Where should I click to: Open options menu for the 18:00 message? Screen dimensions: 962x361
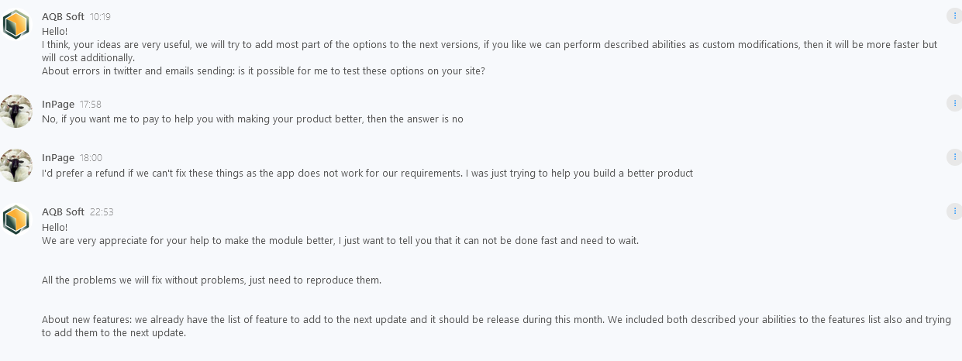(x=953, y=157)
